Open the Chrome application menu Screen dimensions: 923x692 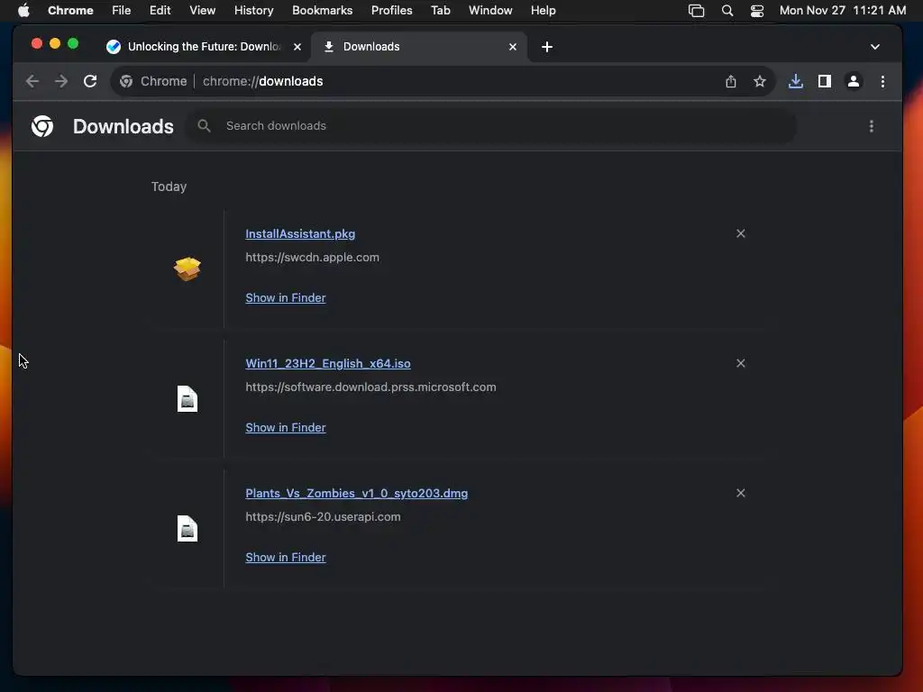click(70, 10)
